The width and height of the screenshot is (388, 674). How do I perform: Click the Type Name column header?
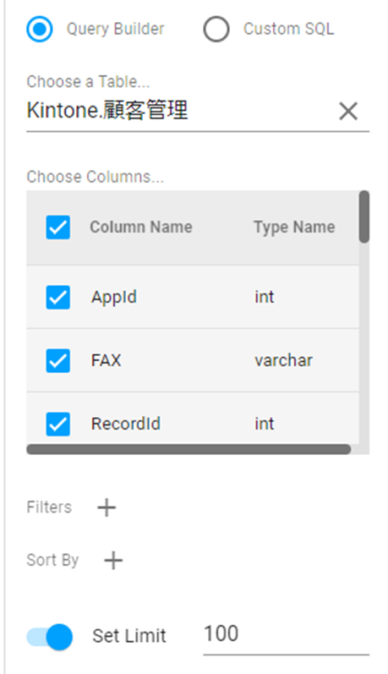(294, 227)
